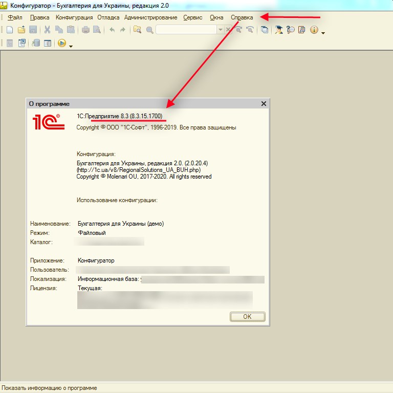The image size is (393, 393).
Task: Click the Использование конфигурации label
Action: click(x=117, y=200)
